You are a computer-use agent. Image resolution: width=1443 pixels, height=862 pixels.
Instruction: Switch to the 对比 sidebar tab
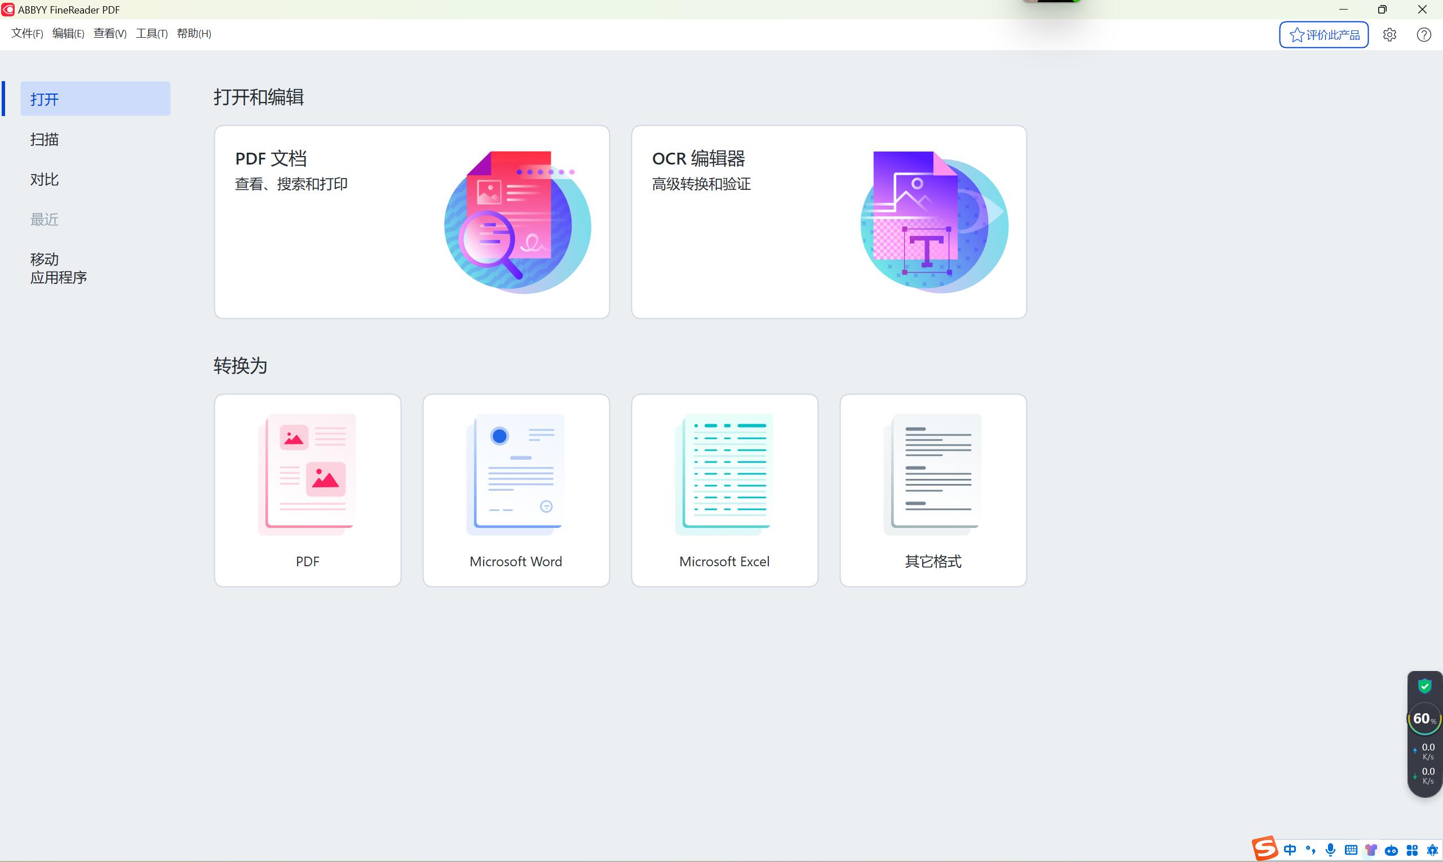pos(45,180)
